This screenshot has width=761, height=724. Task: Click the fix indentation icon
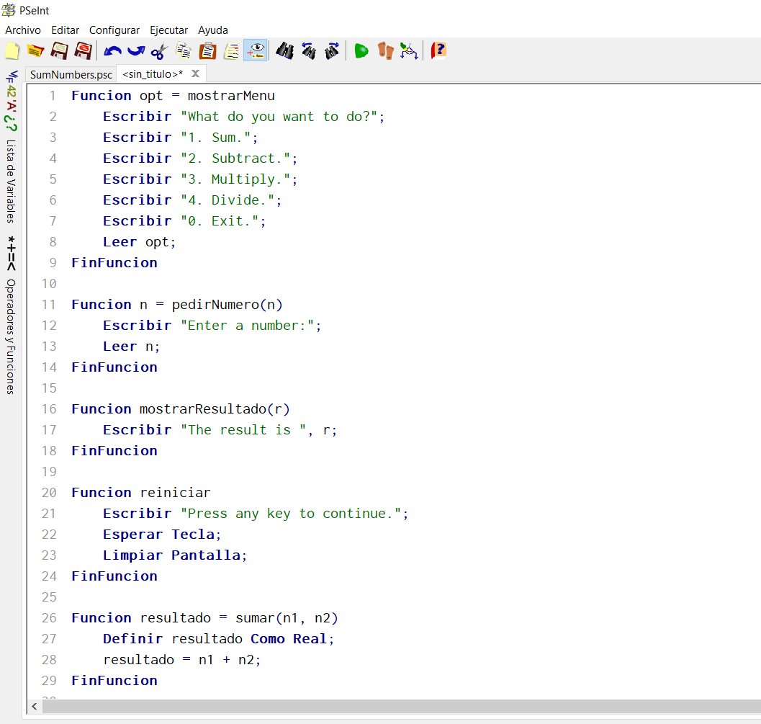[x=232, y=50]
